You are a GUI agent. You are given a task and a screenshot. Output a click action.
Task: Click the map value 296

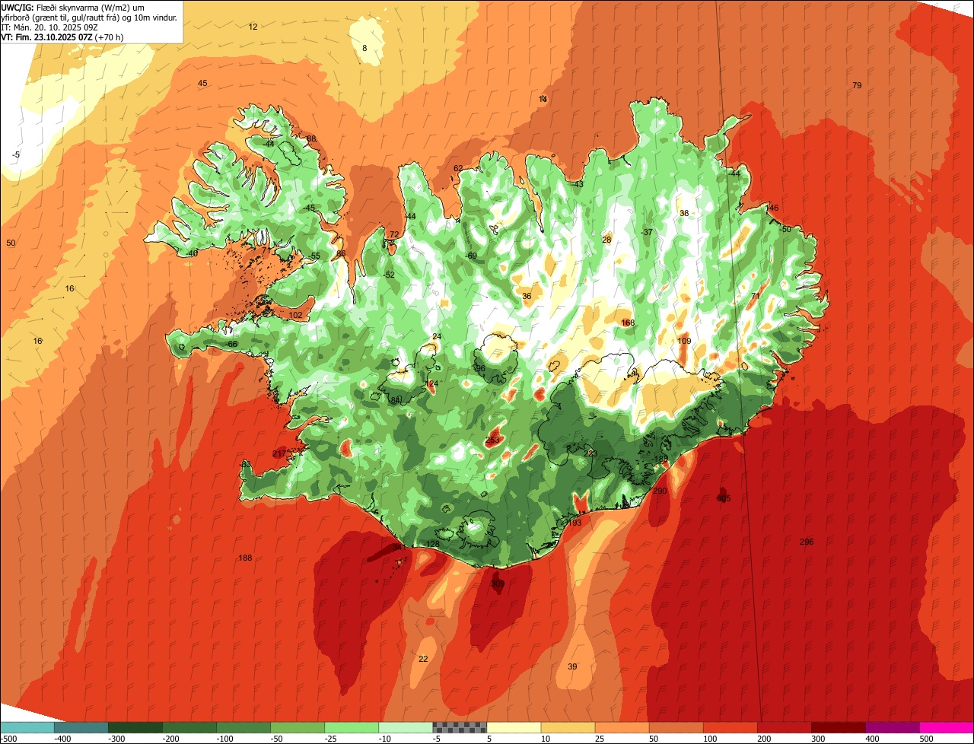[807, 542]
